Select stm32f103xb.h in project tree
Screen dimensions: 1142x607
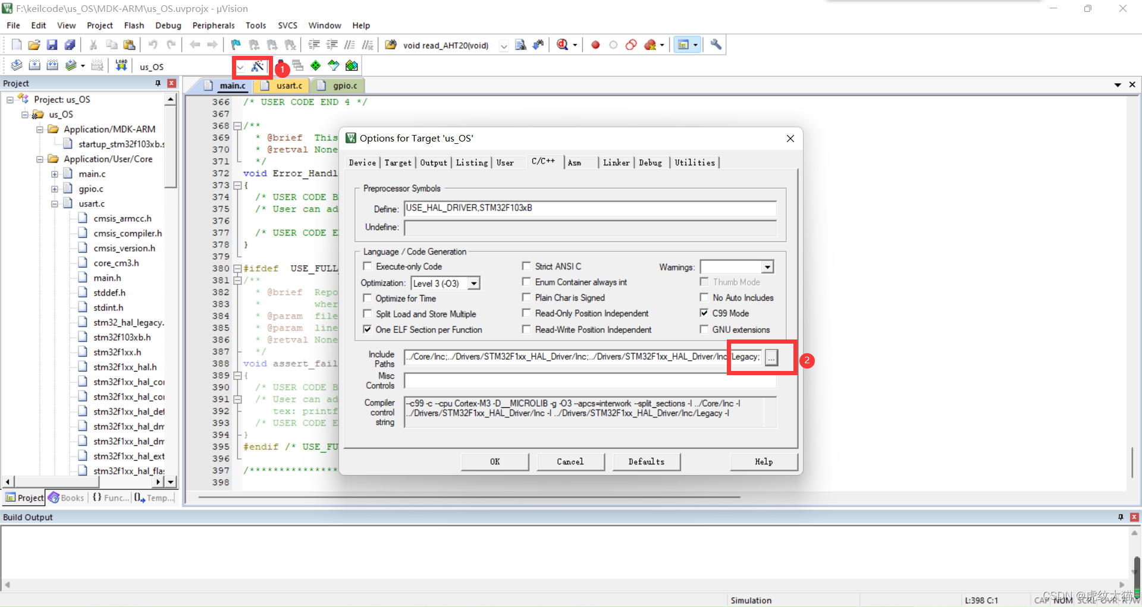click(x=122, y=337)
